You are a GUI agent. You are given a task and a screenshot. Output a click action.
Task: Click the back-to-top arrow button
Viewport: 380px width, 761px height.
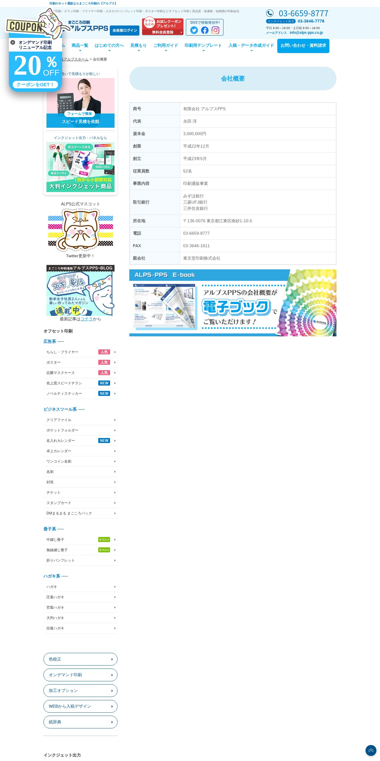pyautogui.click(x=371, y=750)
